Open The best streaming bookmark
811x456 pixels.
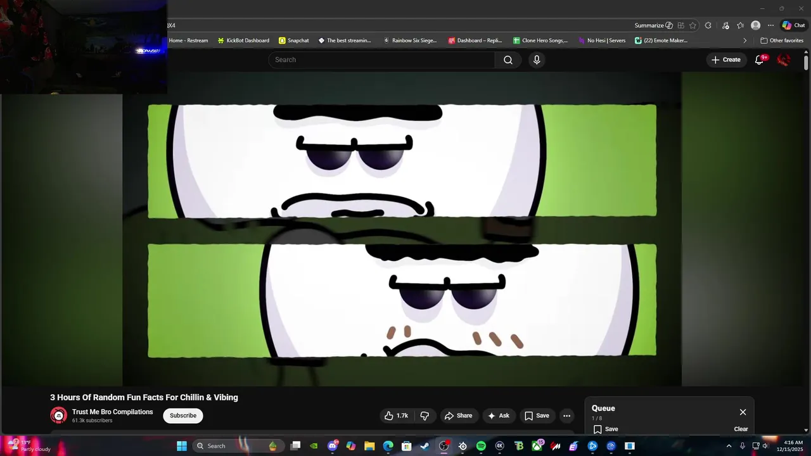[x=344, y=41]
